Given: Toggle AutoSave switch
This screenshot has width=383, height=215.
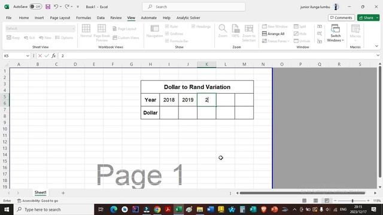Looking at the screenshot, I should pyautogui.click(x=36, y=7).
